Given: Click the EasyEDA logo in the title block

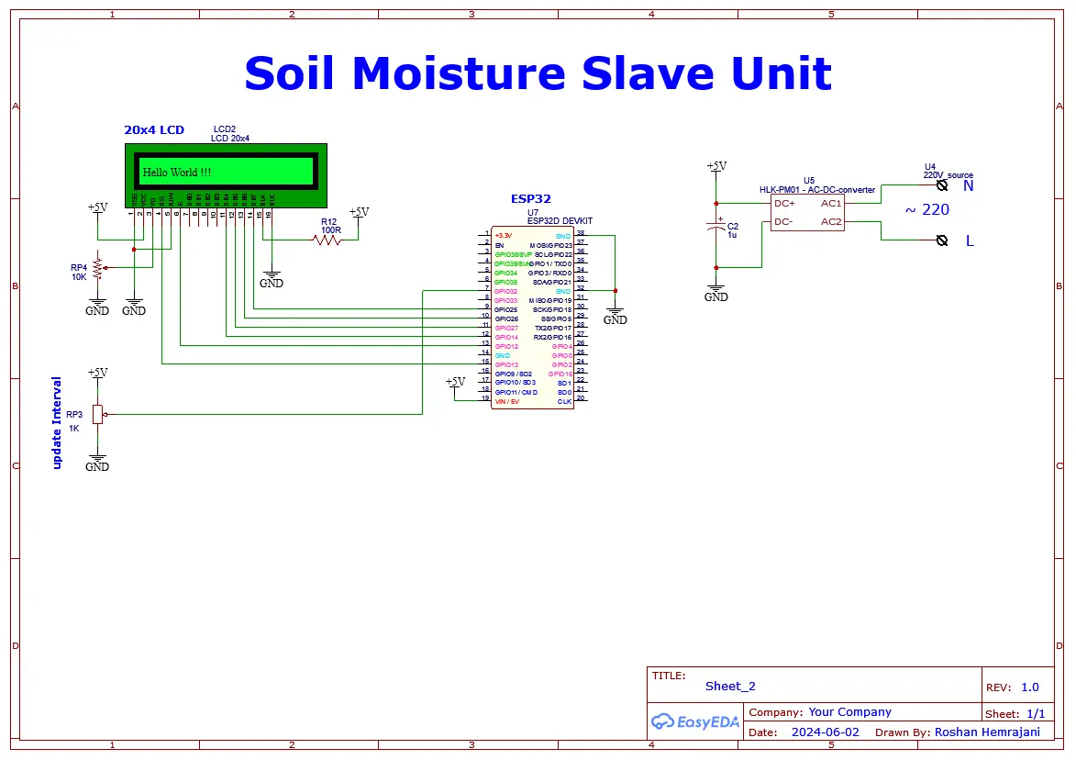Looking at the screenshot, I should tap(695, 721).
